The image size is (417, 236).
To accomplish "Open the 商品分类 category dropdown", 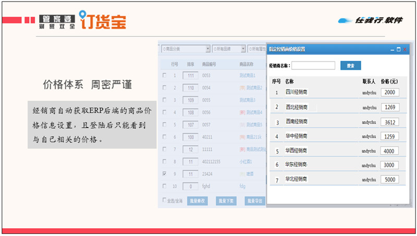I will tap(186, 48).
